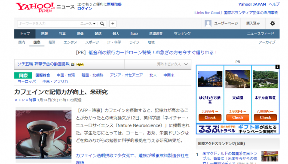Open the ライフ category
288x164 pixels.
coord(134,42)
